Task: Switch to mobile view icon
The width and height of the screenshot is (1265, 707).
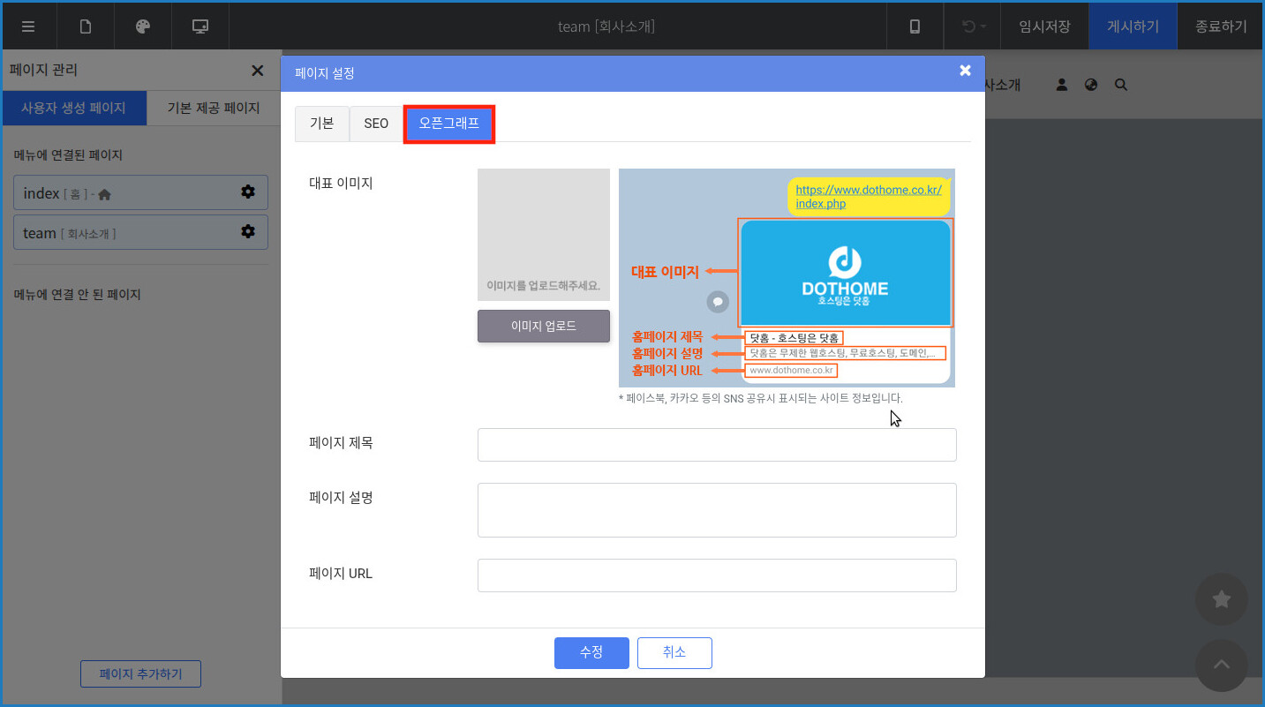Action: [x=915, y=26]
